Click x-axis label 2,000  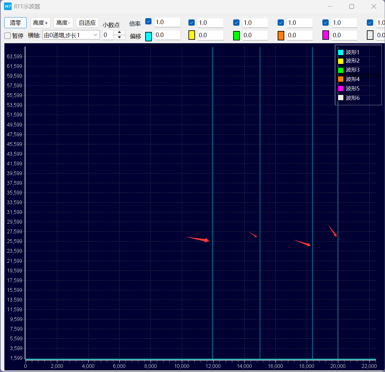57,366
